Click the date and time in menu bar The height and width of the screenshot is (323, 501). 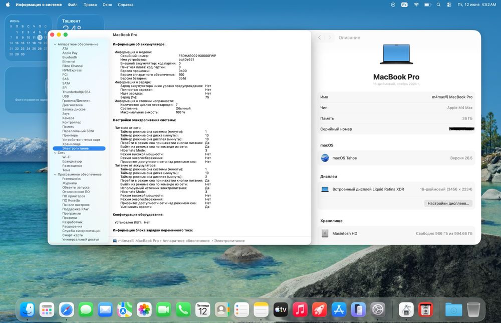coord(477,5)
